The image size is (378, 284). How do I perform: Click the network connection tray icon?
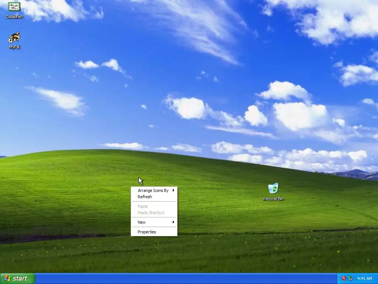click(350, 279)
